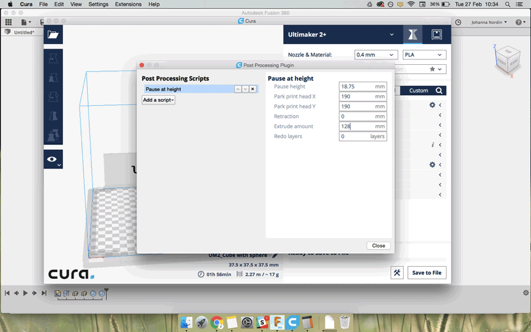This screenshot has width=531, height=332.
Task: Click the Redo layers field
Action: tap(363, 136)
